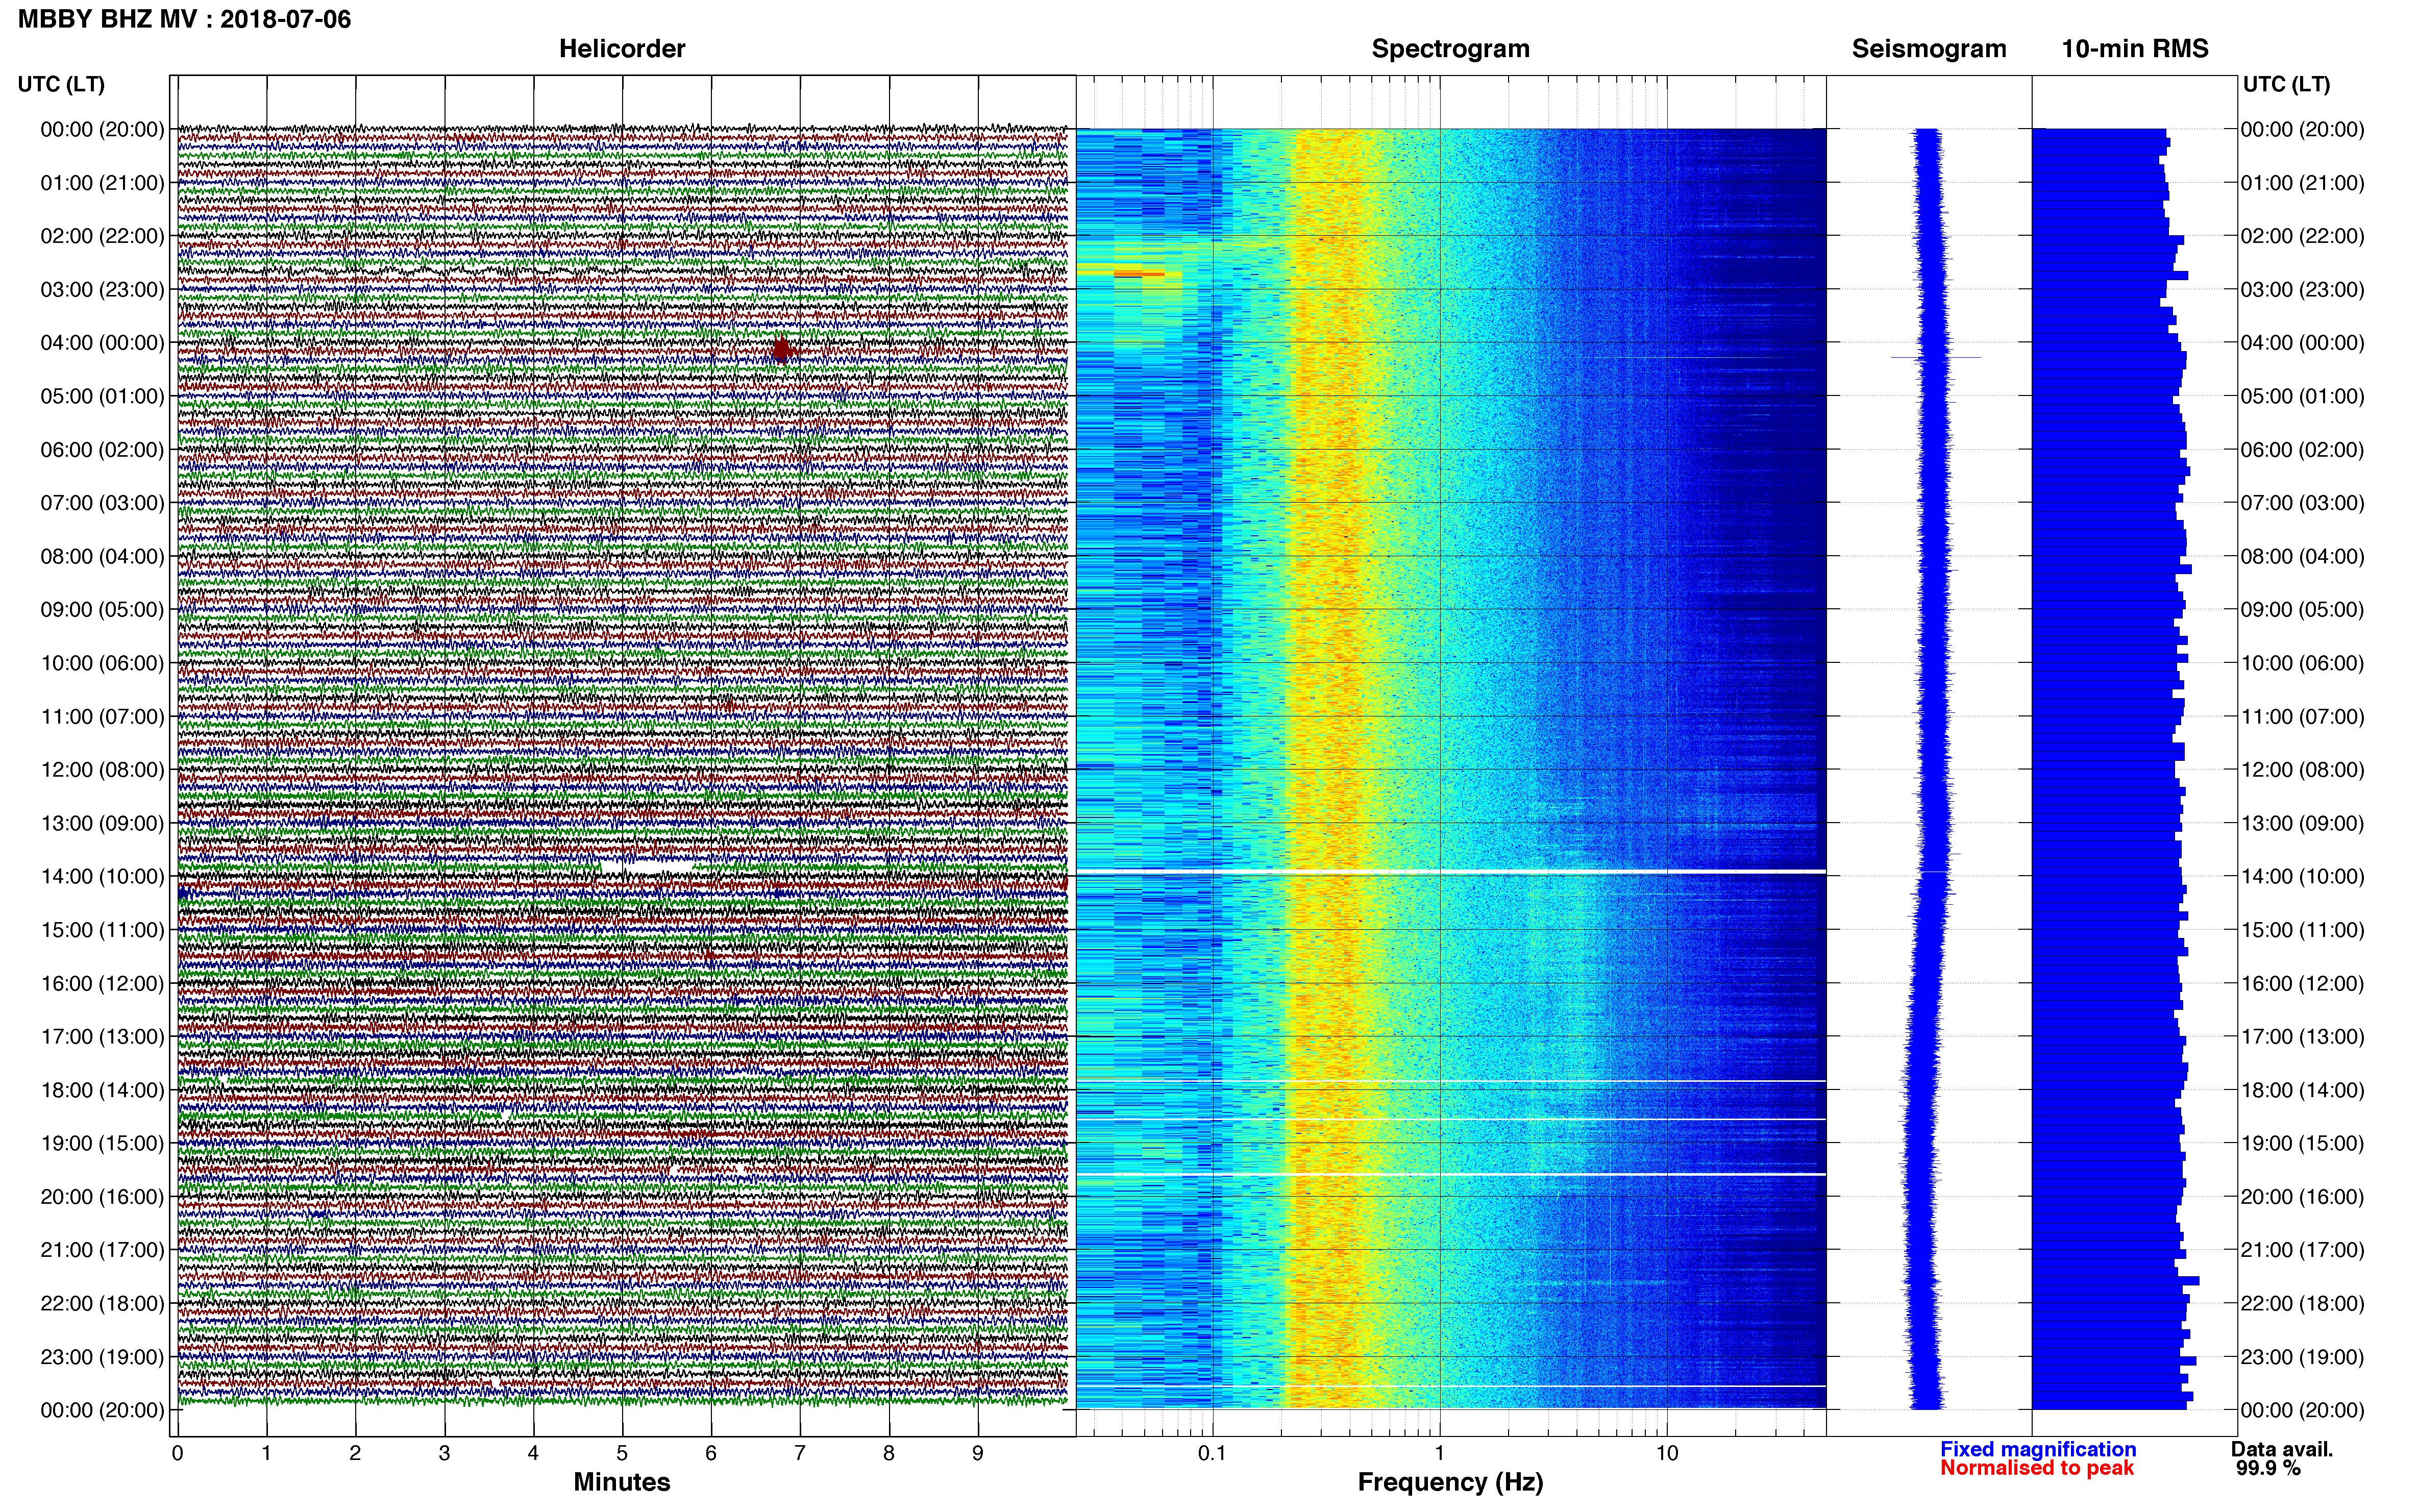Click the left '16:00 (12:00)' time label

[x=102, y=983]
